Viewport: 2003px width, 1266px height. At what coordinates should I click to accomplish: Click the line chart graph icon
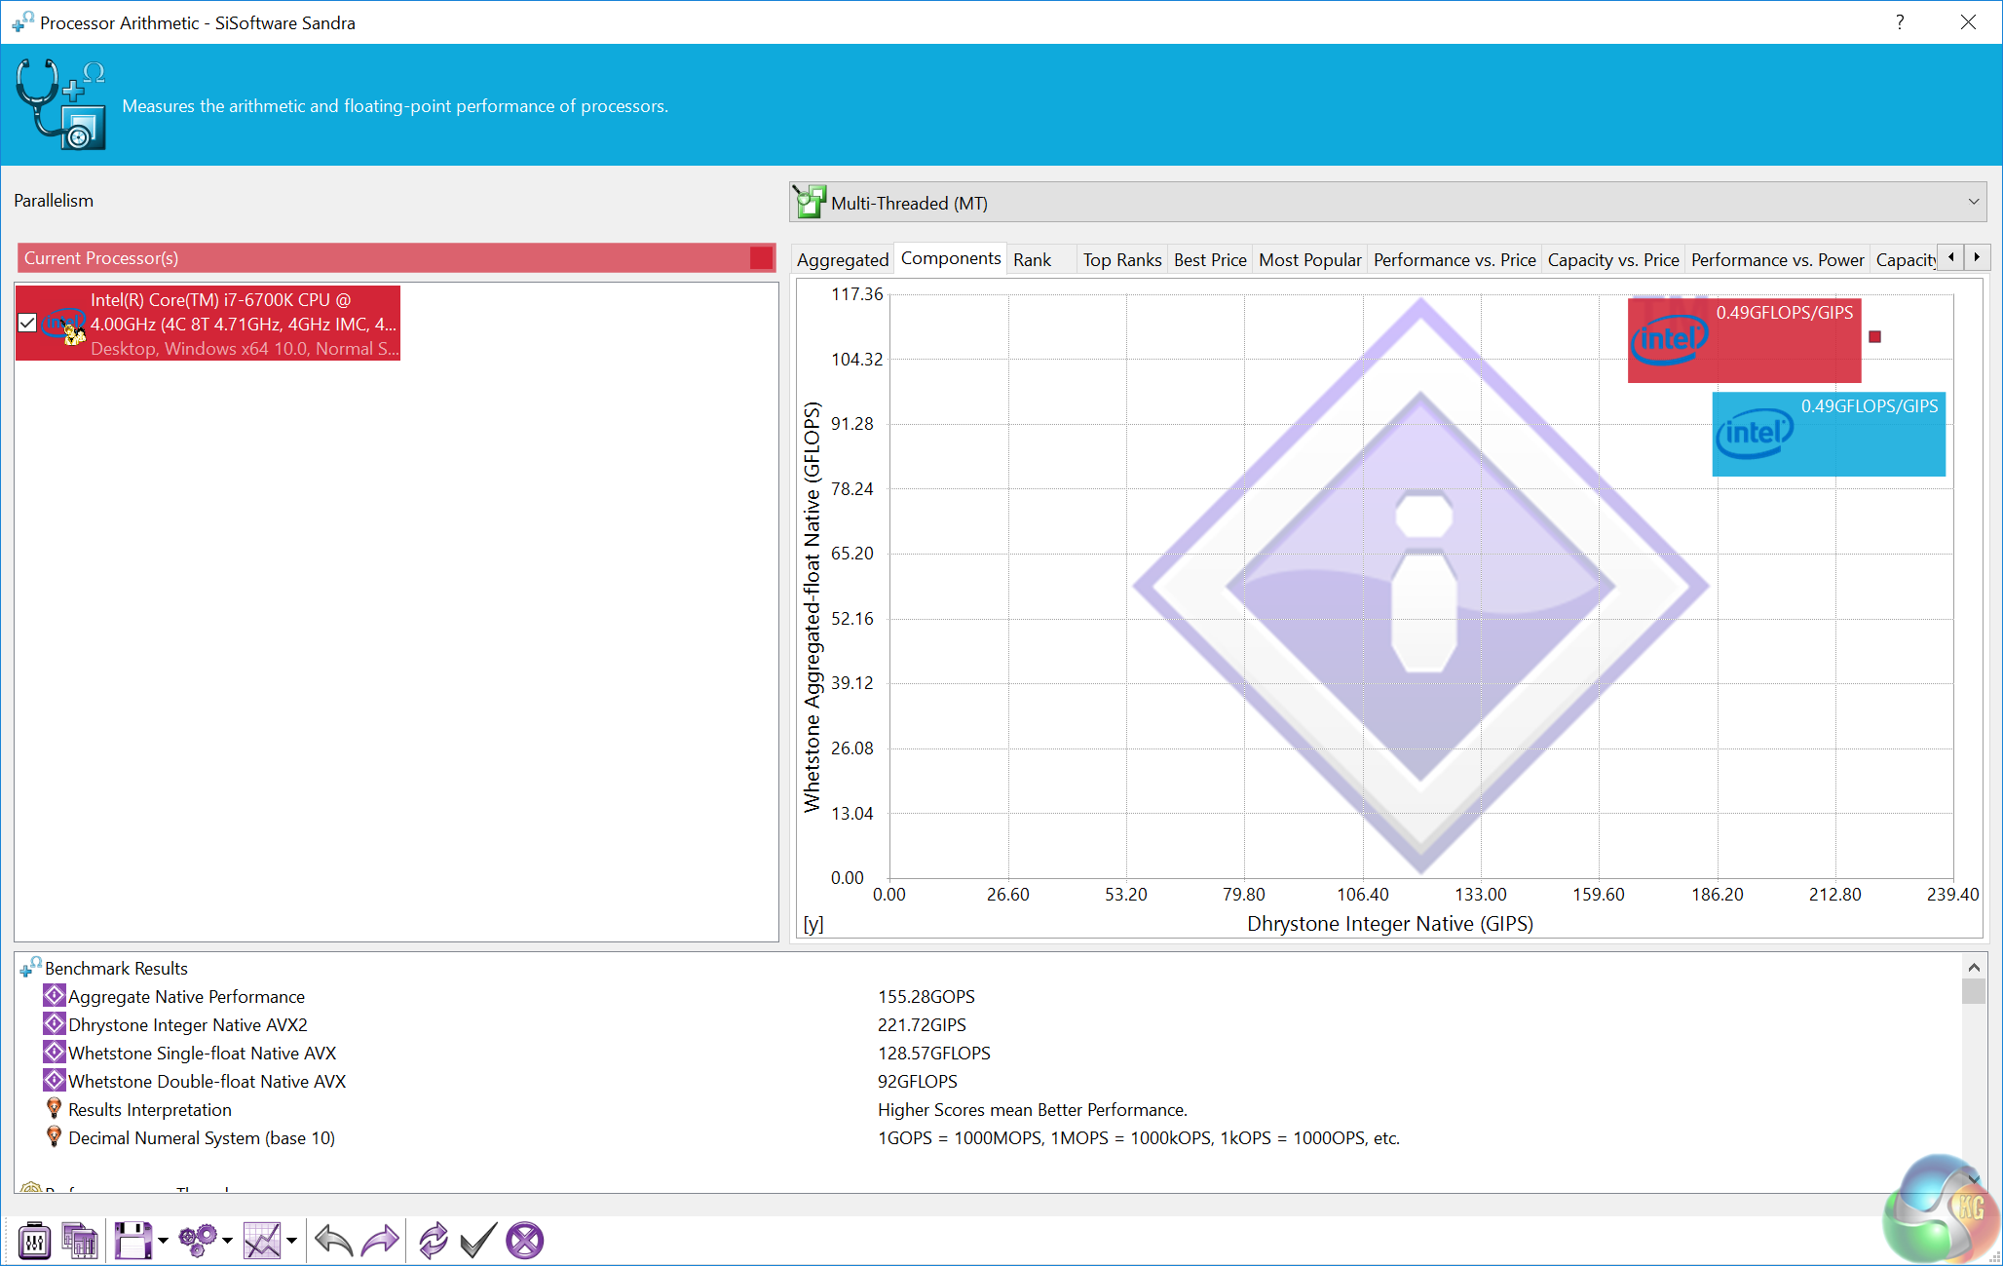262,1241
